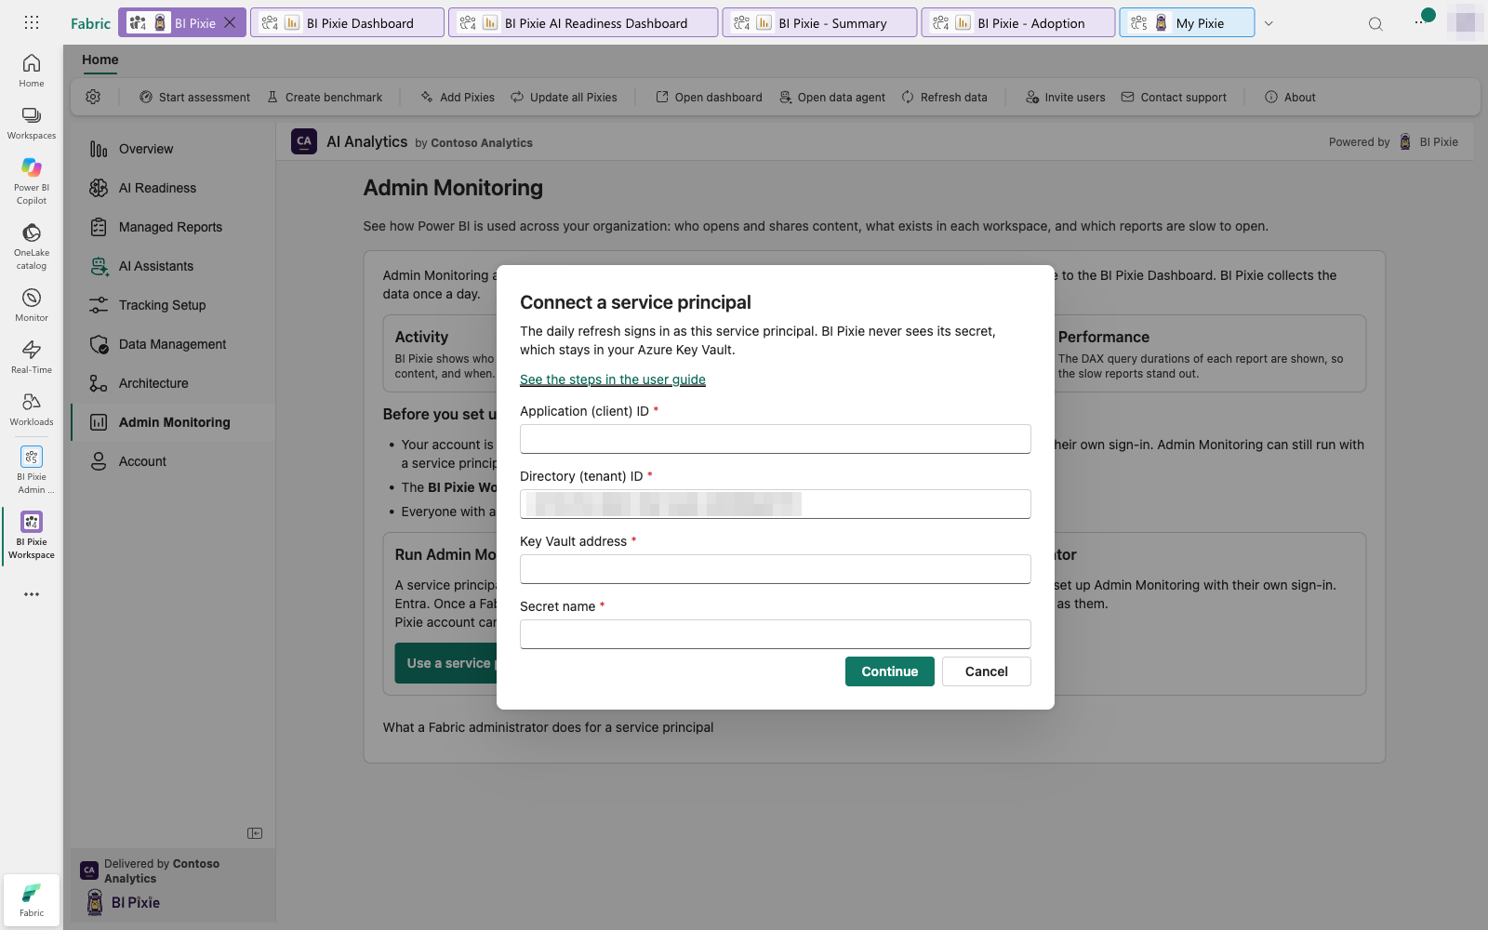Open See the steps in the user guide link
Screen dimensions: 1488x930
pyautogui.click(x=613, y=379)
